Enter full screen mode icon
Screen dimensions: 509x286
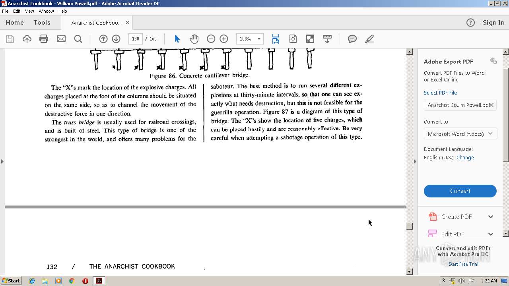[310, 39]
